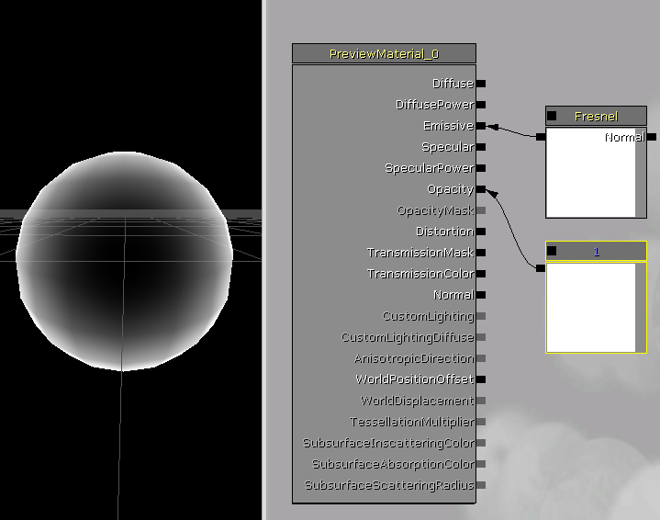Click the CustomLightingDiffuse input pin
Image resolution: width=660 pixels, height=520 pixels.
pyautogui.click(x=481, y=337)
